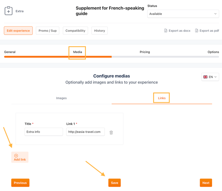Click the orange step progress bar
This screenshot has height=191, width=222.
[x=58, y=57]
